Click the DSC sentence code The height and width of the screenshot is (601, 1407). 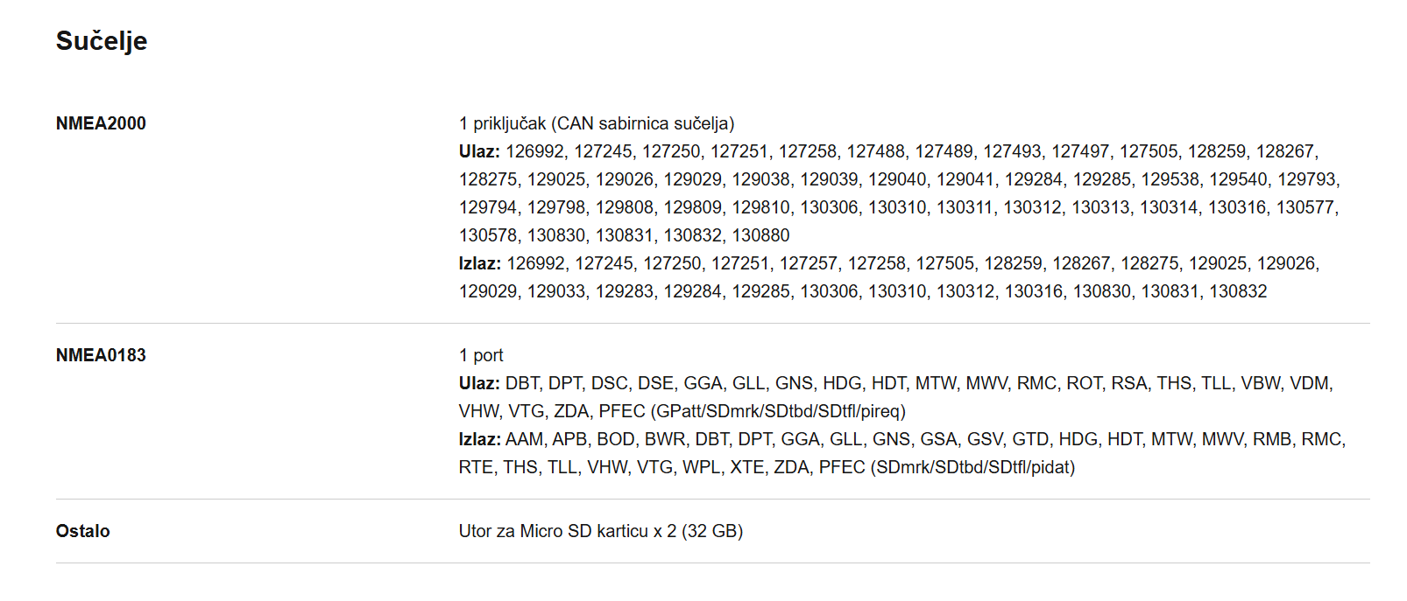609,383
